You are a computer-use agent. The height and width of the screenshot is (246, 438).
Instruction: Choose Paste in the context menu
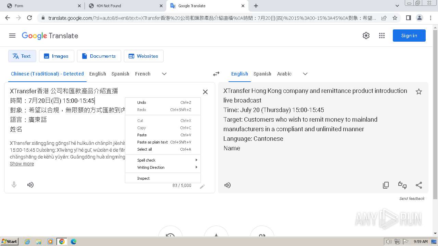pyautogui.click(x=163, y=135)
